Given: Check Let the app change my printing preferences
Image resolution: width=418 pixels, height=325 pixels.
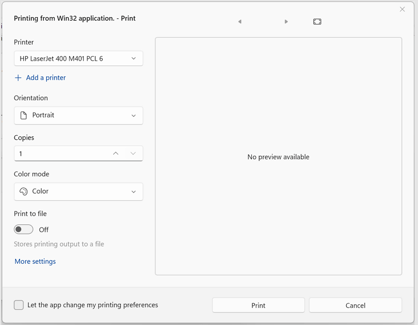Looking at the screenshot, I should pos(19,305).
